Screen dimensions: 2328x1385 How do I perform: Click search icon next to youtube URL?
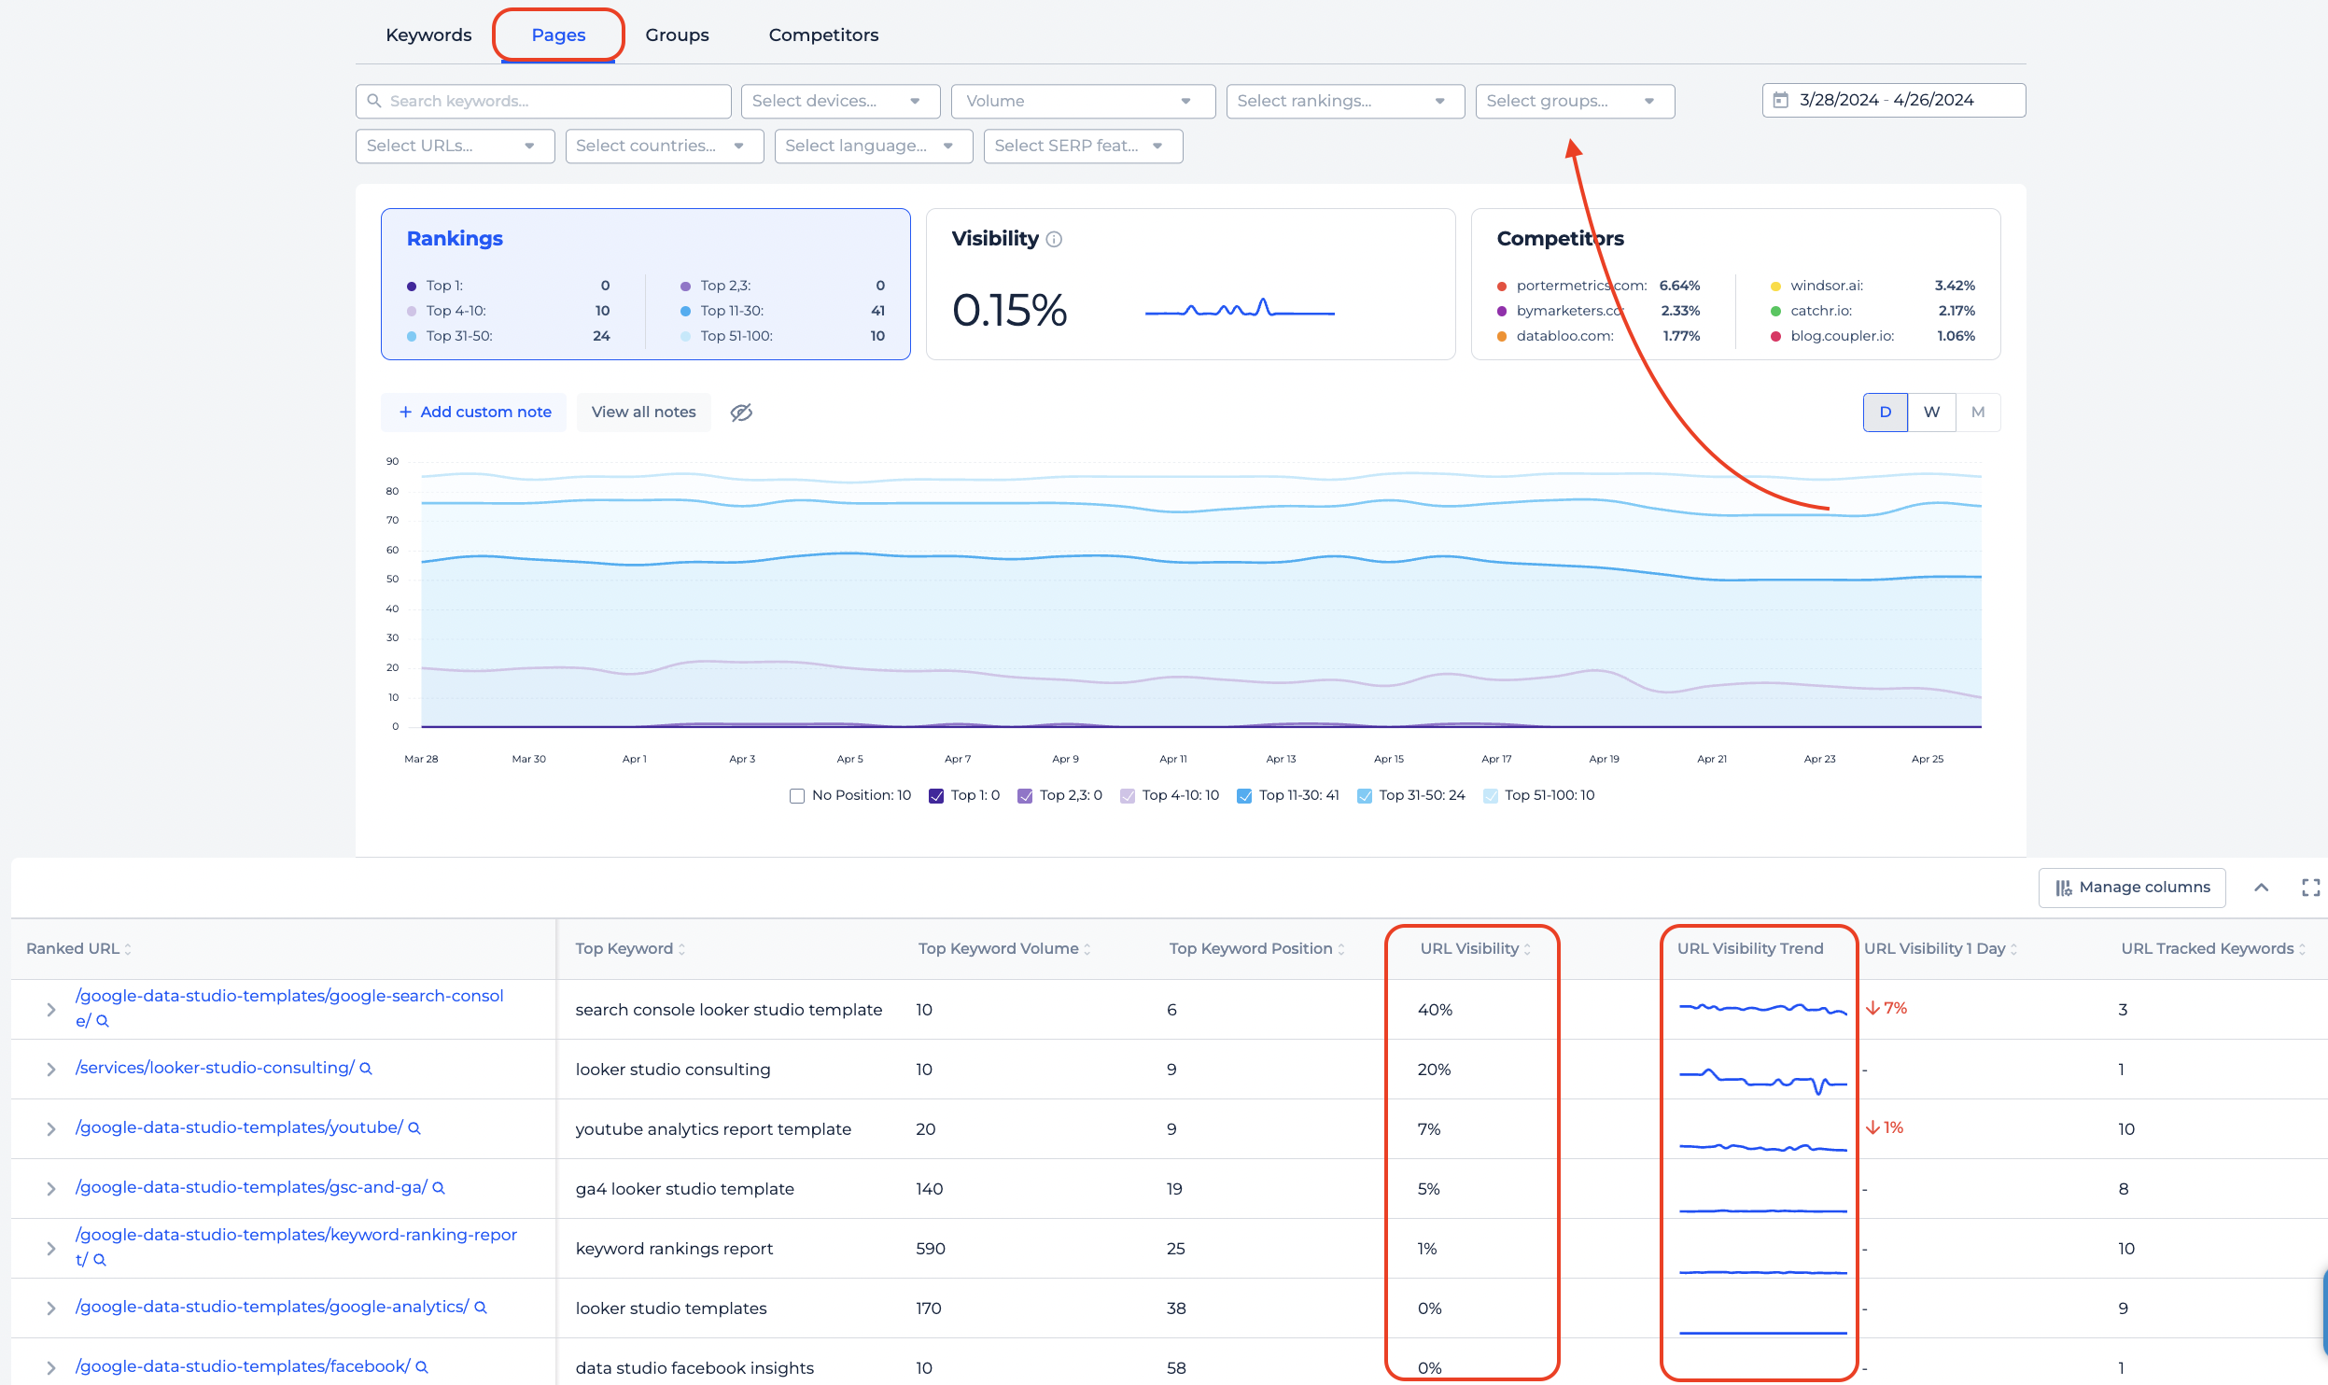[414, 1128]
